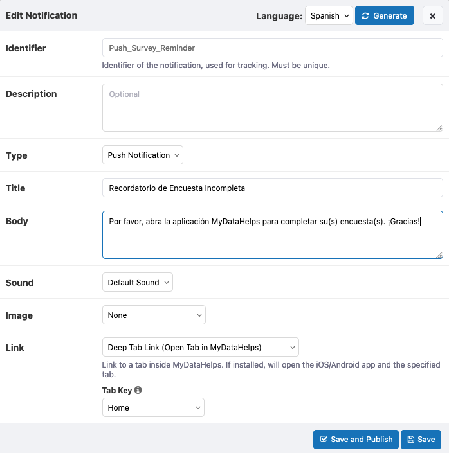Click the Body field label

[17, 221]
